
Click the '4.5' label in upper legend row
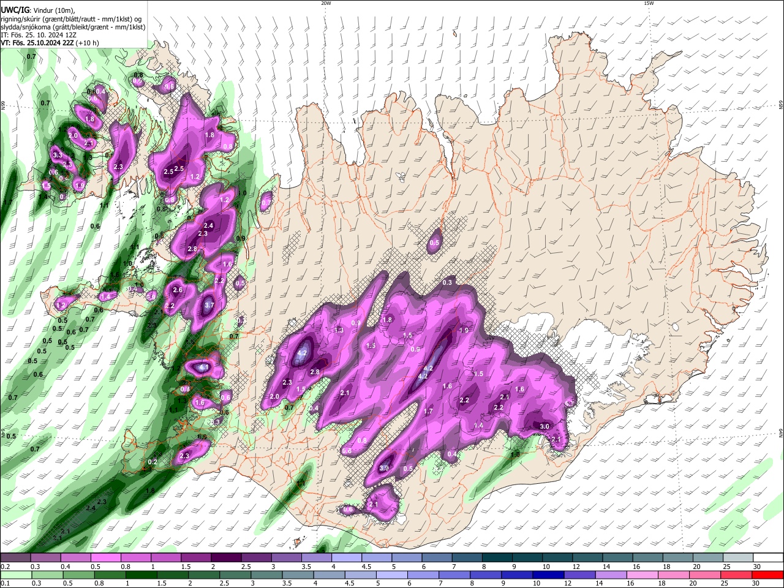tap(366, 567)
